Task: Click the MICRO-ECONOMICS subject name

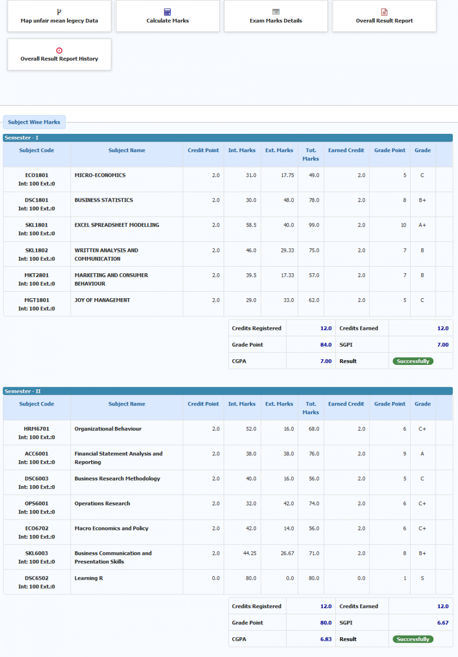Action: point(100,175)
